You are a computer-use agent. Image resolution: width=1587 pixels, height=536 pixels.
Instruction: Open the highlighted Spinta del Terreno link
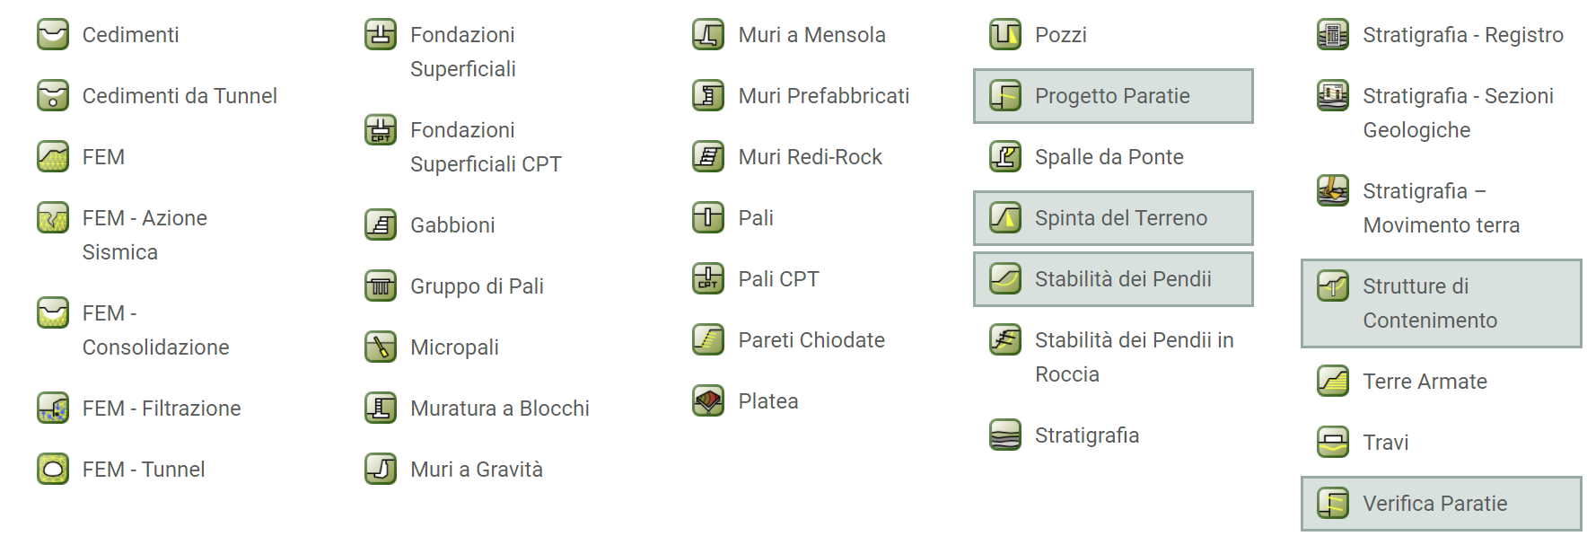point(1113,218)
